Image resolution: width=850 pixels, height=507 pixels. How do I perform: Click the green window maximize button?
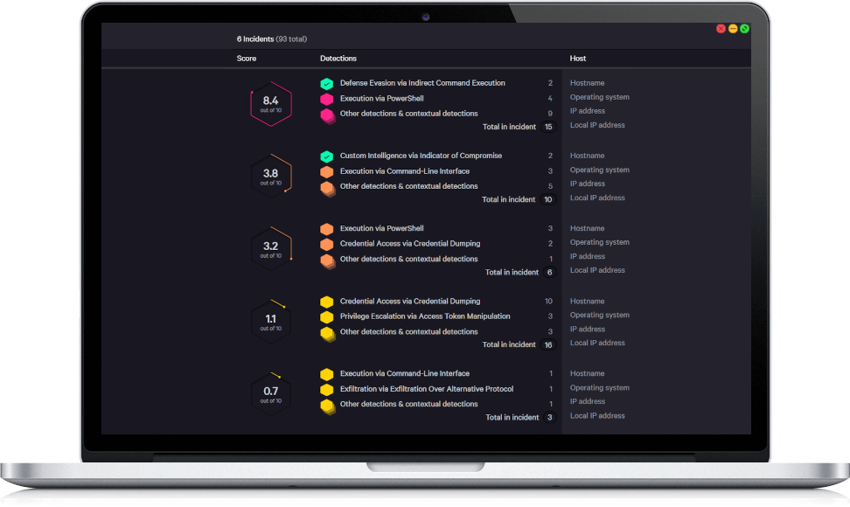(x=744, y=29)
